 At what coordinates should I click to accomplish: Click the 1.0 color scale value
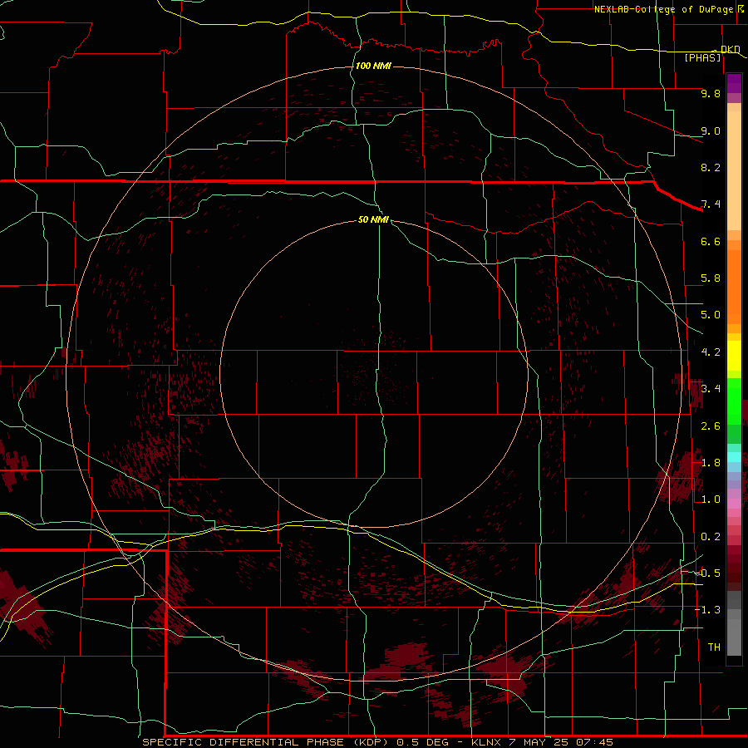click(711, 499)
